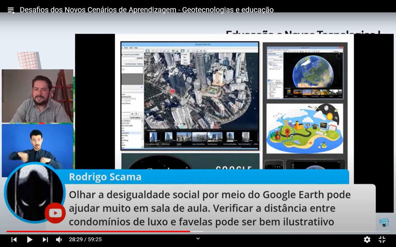This screenshot has height=247, width=396.
Task: Mute the video volume
Action: [59, 240]
